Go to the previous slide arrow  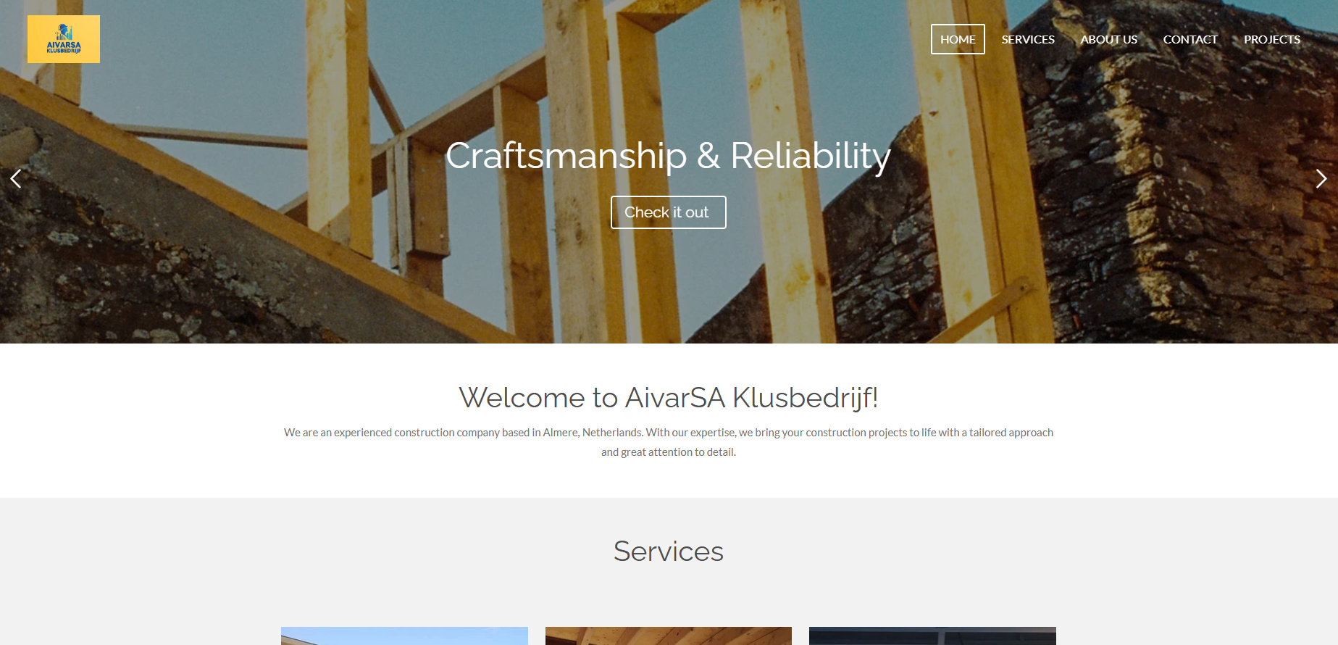click(x=16, y=178)
